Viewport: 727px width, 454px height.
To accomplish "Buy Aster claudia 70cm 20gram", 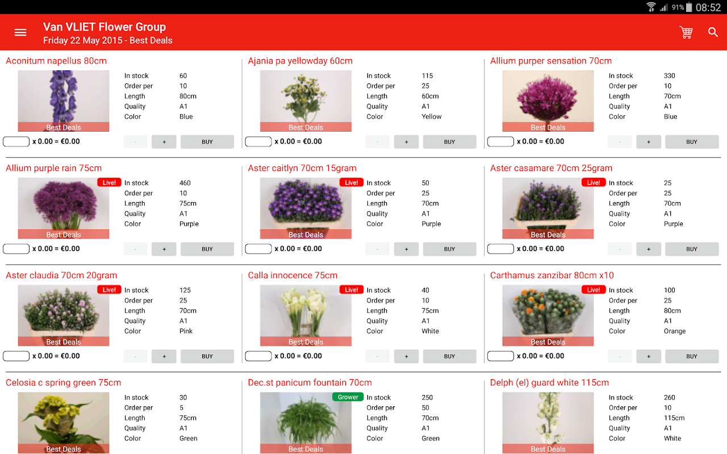I will 207,356.
